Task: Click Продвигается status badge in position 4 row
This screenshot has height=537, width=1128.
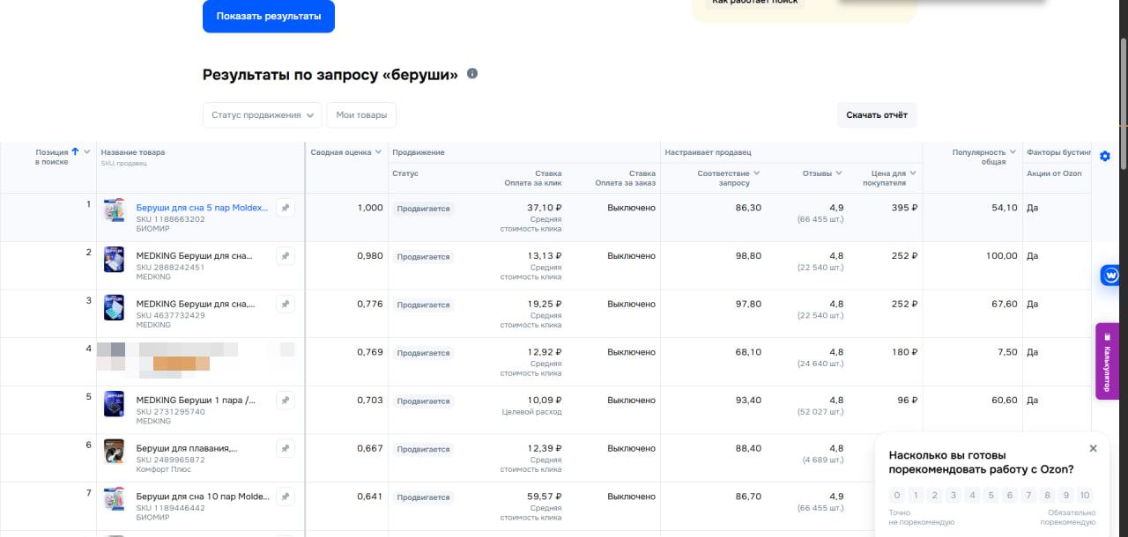Action: (423, 353)
